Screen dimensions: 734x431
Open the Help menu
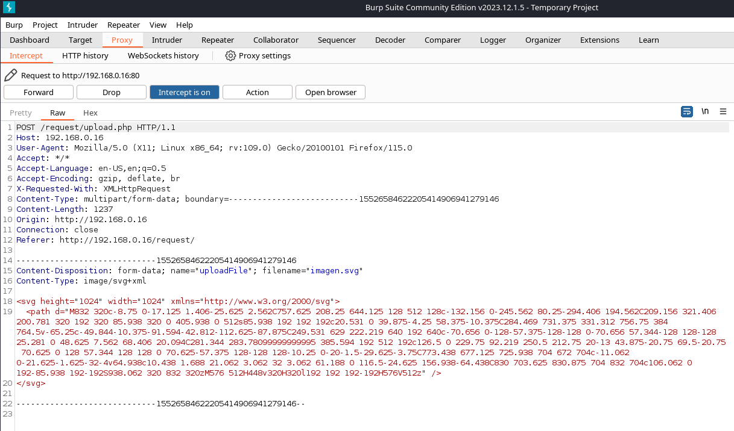pyautogui.click(x=185, y=25)
